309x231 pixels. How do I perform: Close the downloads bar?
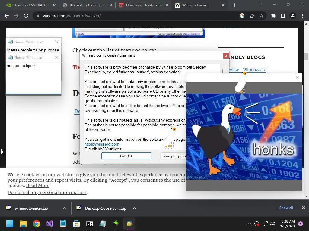[x=304, y=208]
